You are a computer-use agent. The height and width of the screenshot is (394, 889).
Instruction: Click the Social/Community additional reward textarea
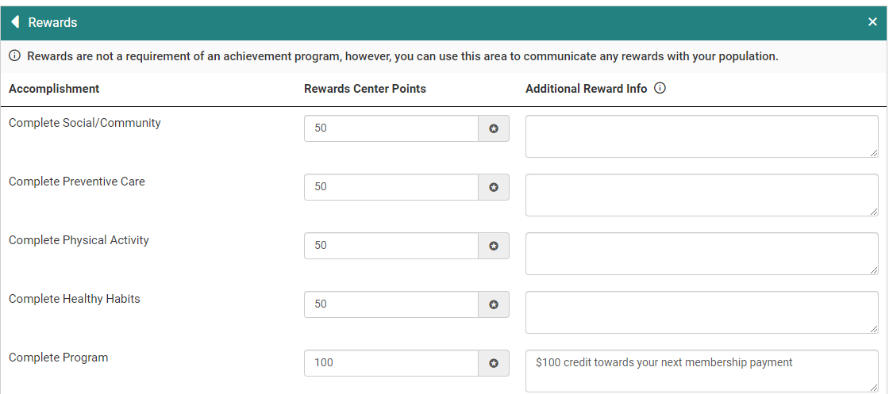tap(702, 136)
